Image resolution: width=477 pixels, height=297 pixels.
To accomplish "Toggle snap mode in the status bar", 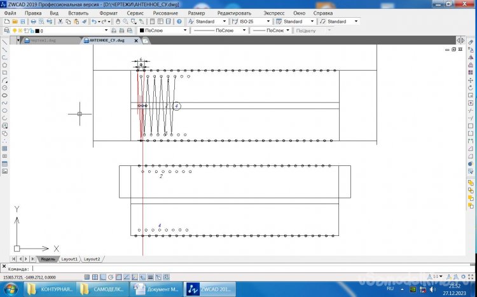I will point(85,277).
